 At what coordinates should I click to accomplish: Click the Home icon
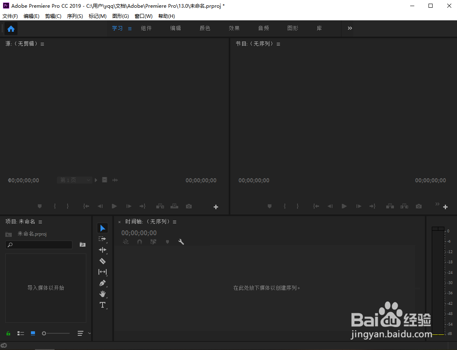point(11,28)
